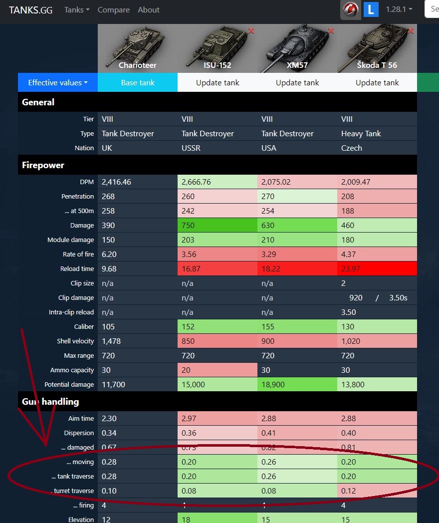
Task: Click XM57 potential damage 18,900
Action: (x=273, y=384)
